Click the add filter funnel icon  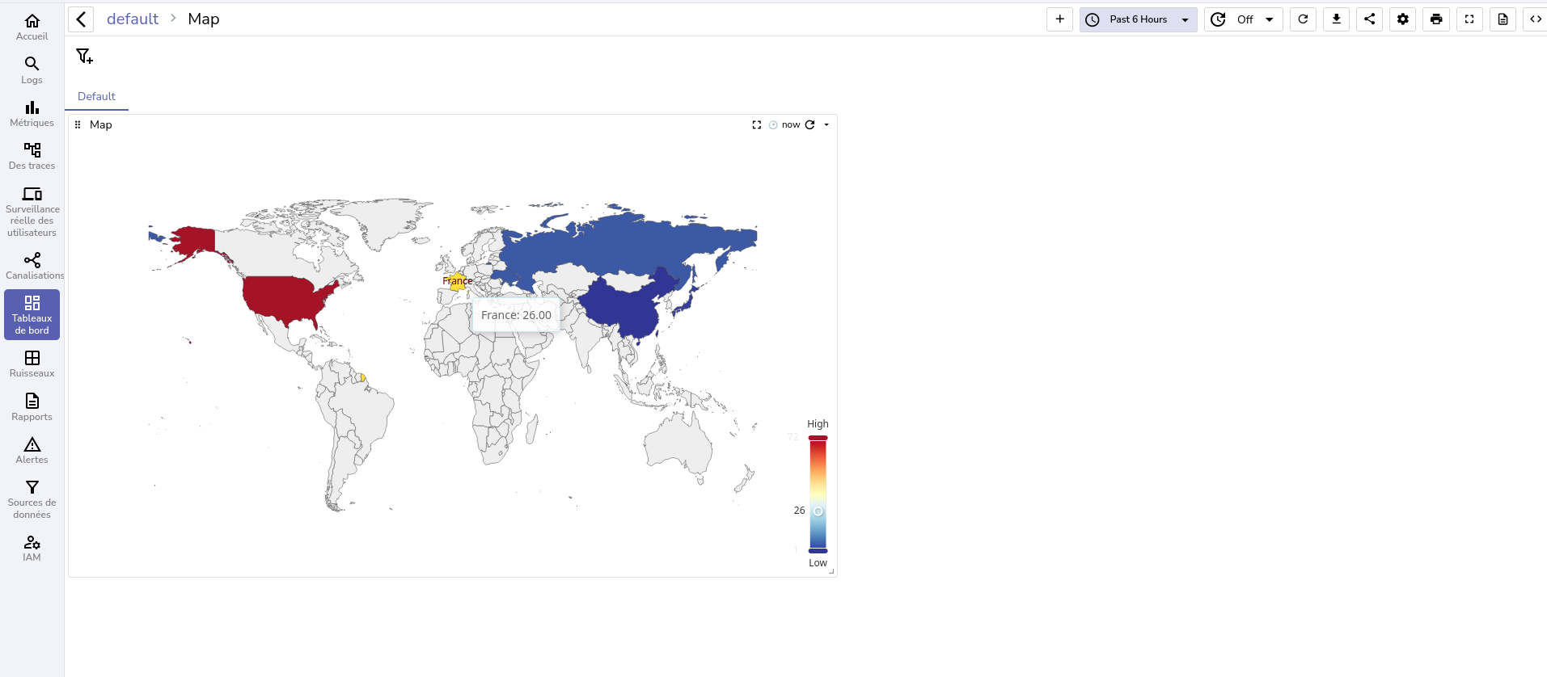(84, 56)
